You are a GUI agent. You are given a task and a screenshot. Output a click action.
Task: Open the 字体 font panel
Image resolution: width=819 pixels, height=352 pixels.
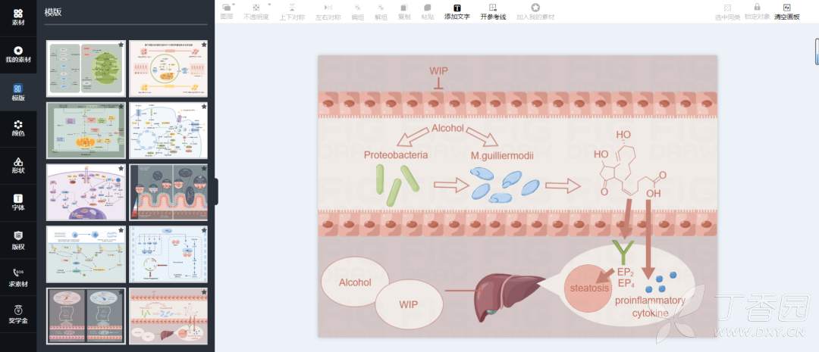tap(17, 202)
